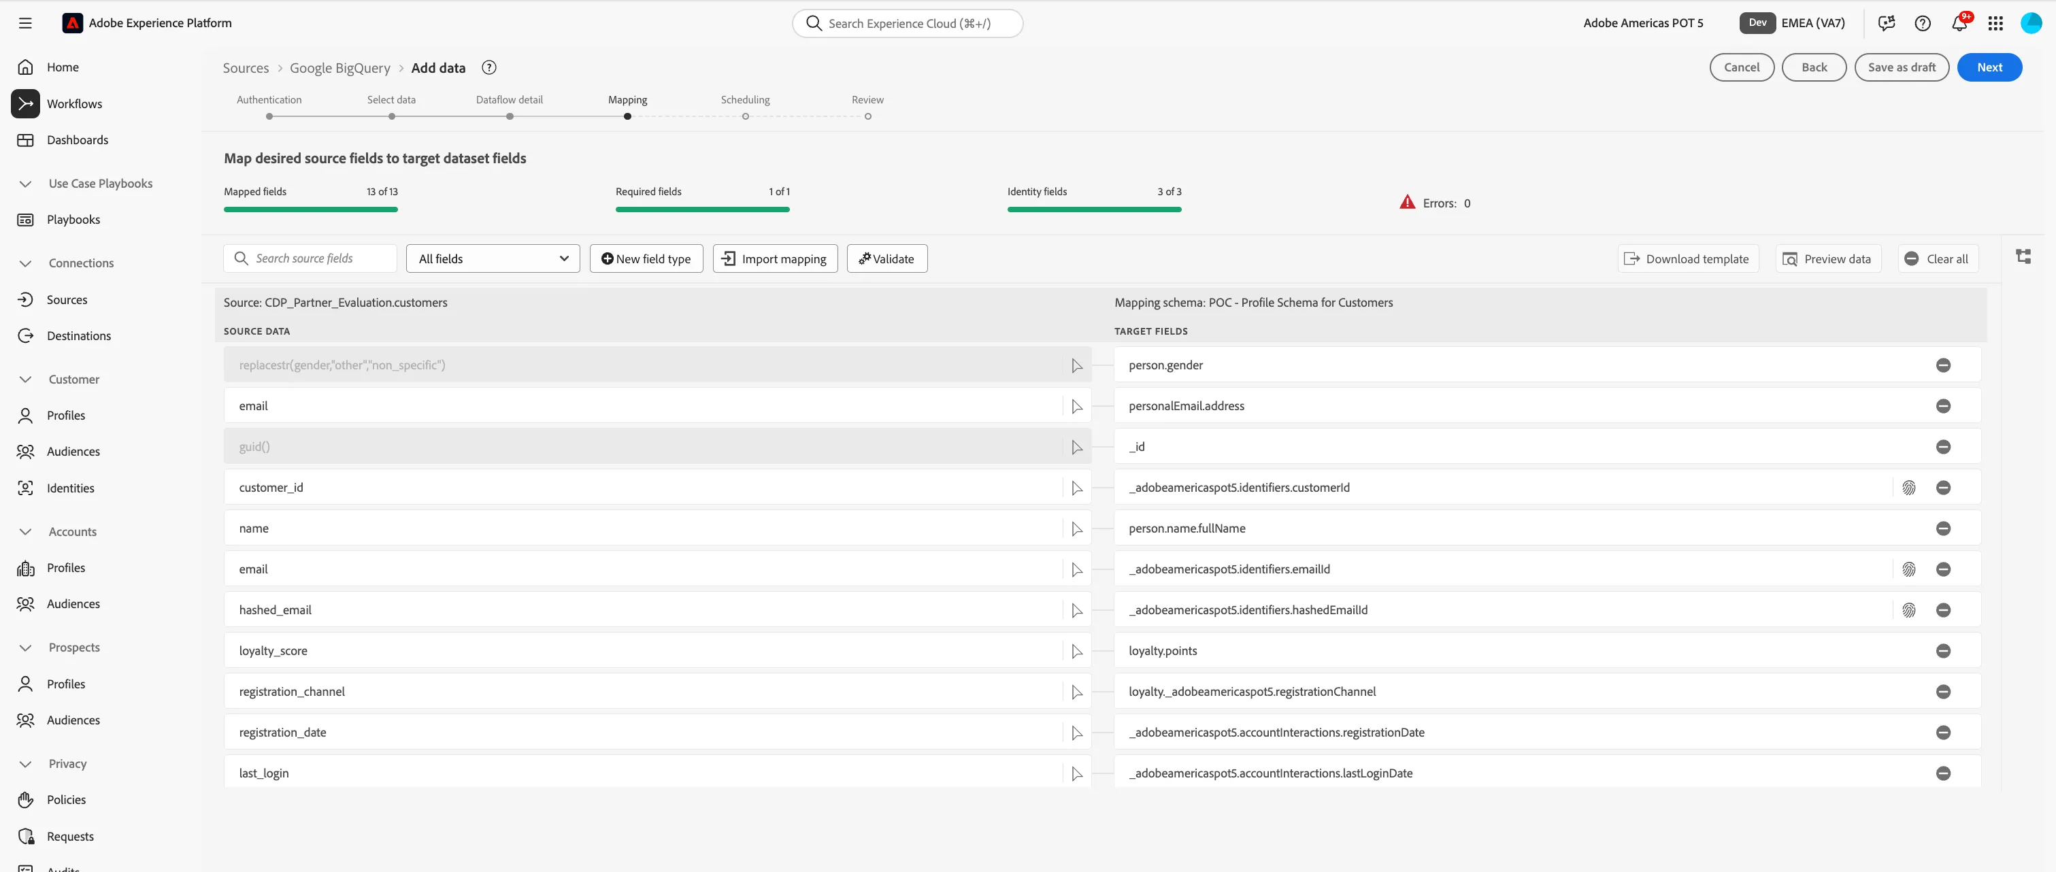Click the Validate button
The width and height of the screenshot is (2056, 872).
click(x=886, y=258)
